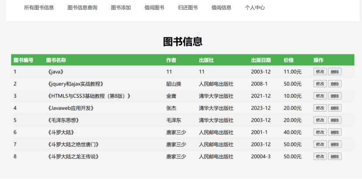The image size is (362, 179).
Task: Edit the 斗罗大陆之龙王传说 book
Action: point(320,156)
